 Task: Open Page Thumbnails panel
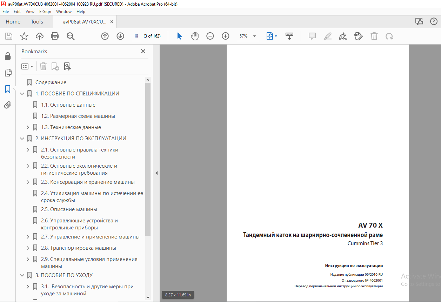[x=8, y=73]
